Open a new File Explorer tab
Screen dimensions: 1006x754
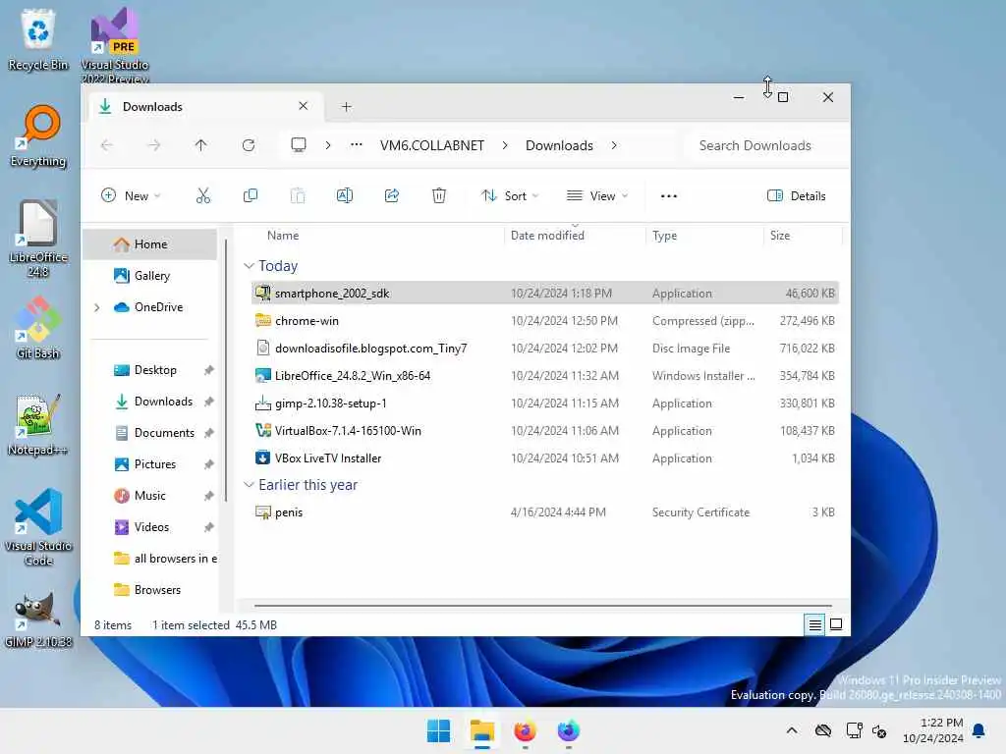click(347, 106)
